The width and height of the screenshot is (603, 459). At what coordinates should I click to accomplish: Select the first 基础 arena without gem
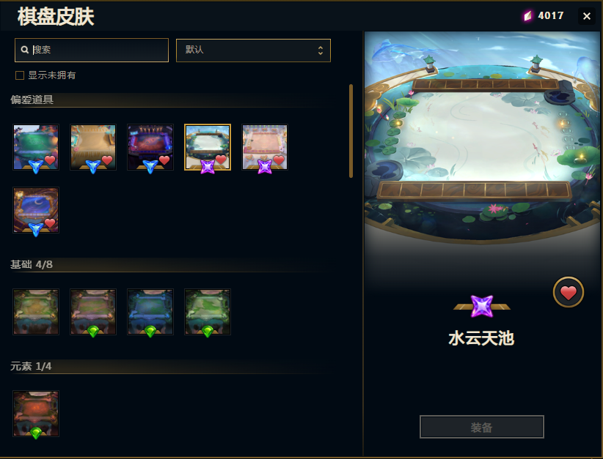[36, 312]
